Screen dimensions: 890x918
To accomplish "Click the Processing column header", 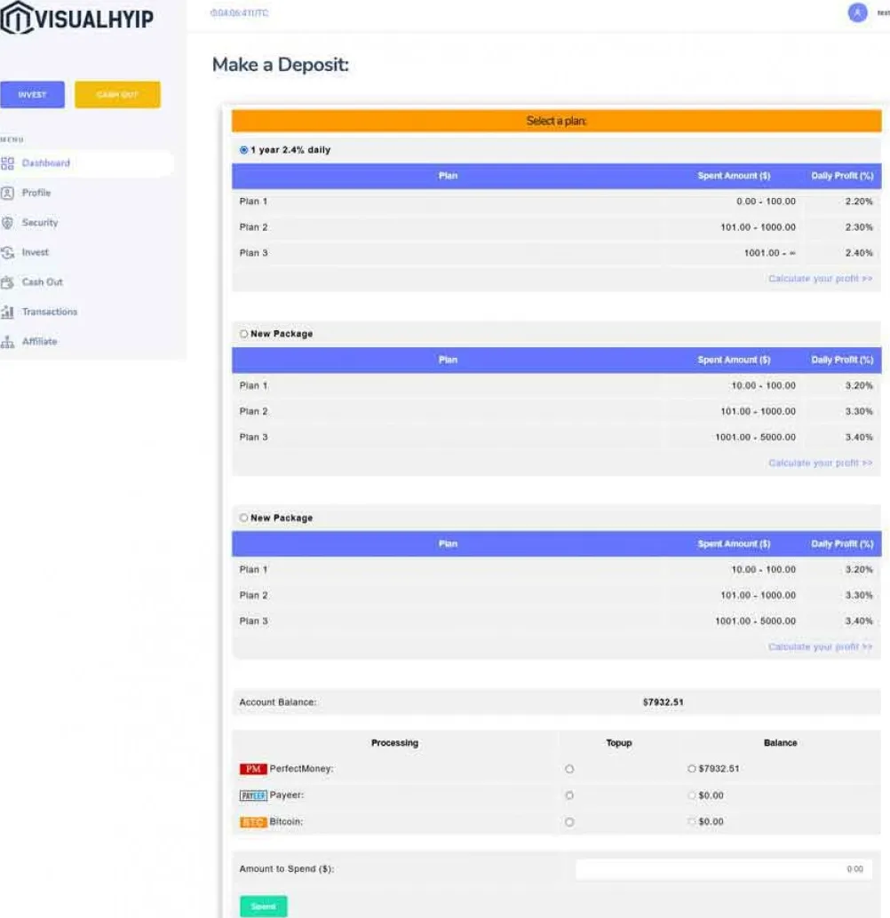I will pos(394,743).
